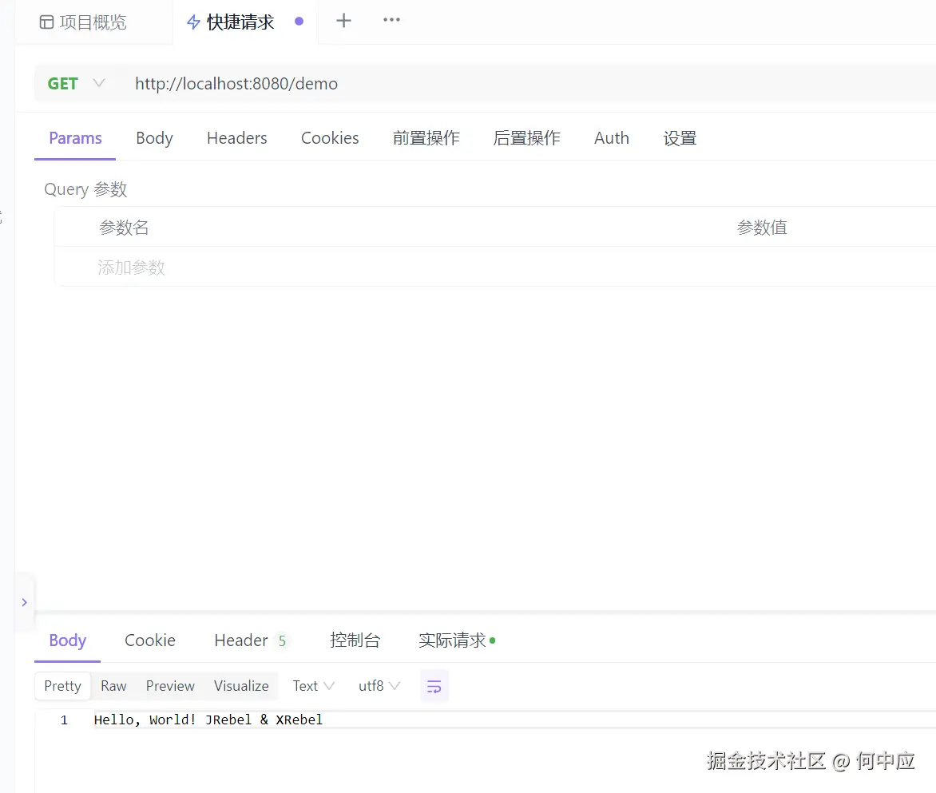Open the utf8 encoding dropdown
Image resolution: width=936 pixels, height=793 pixels.
[x=379, y=685]
